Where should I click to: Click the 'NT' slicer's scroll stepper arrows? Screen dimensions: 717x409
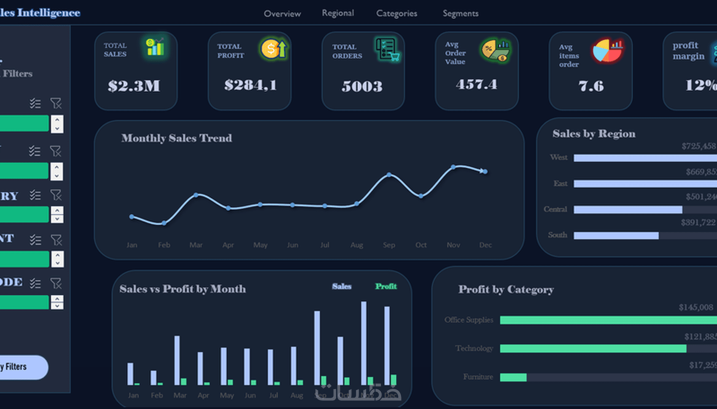[x=57, y=259]
